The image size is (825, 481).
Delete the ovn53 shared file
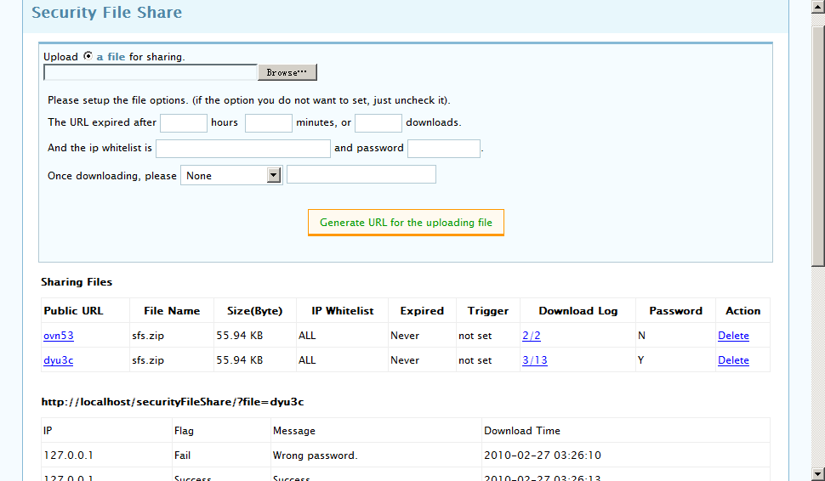(x=733, y=336)
